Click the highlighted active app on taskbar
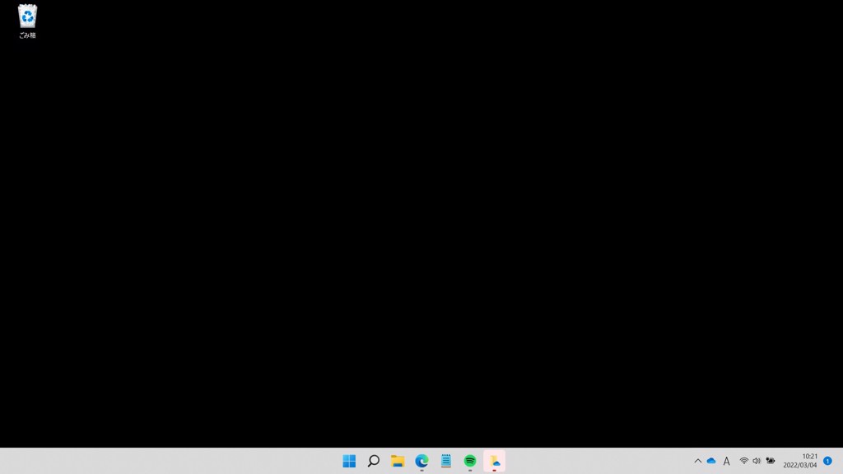Viewport: 843px width, 474px height. (x=495, y=461)
